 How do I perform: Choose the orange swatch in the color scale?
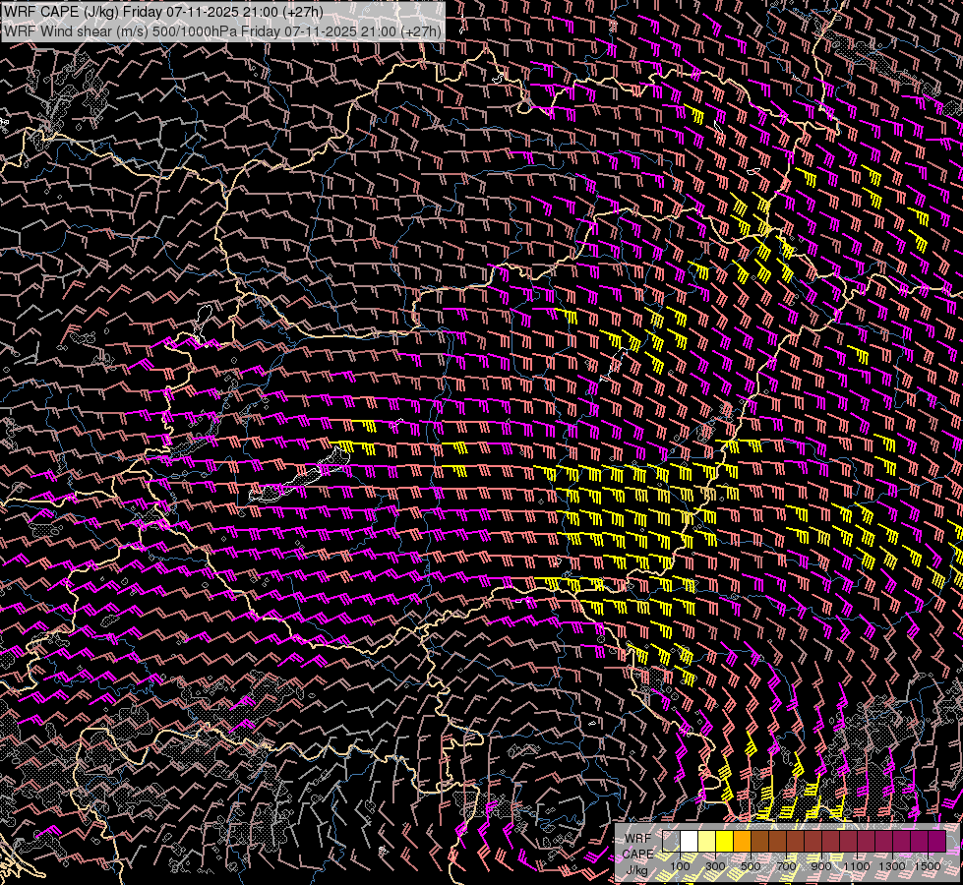pyautogui.click(x=743, y=842)
